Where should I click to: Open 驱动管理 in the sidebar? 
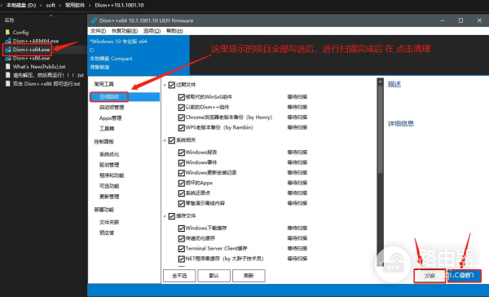[x=109, y=165]
